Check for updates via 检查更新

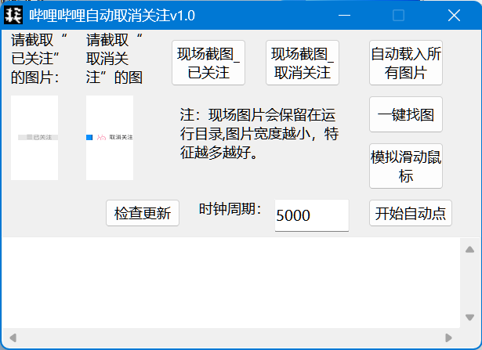point(143,213)
